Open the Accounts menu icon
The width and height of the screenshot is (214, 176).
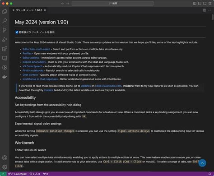5,157
